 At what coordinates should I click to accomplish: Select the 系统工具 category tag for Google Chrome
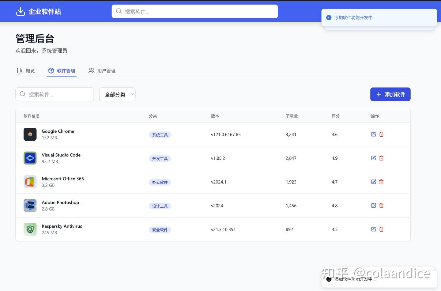tap(160, 134)
